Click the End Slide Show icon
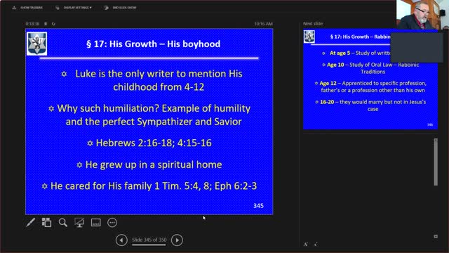 tap(107, 8)
